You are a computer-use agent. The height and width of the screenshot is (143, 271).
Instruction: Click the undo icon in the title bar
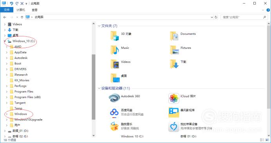(x=12, y=4)
